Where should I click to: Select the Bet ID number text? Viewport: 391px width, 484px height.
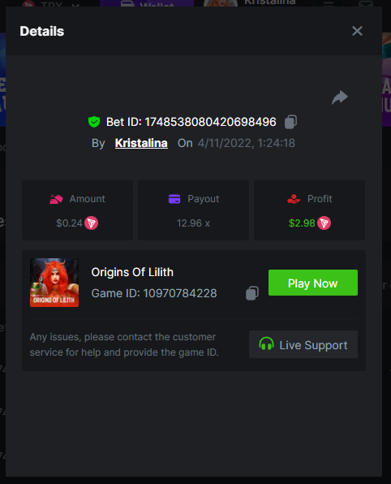point(210,122)
